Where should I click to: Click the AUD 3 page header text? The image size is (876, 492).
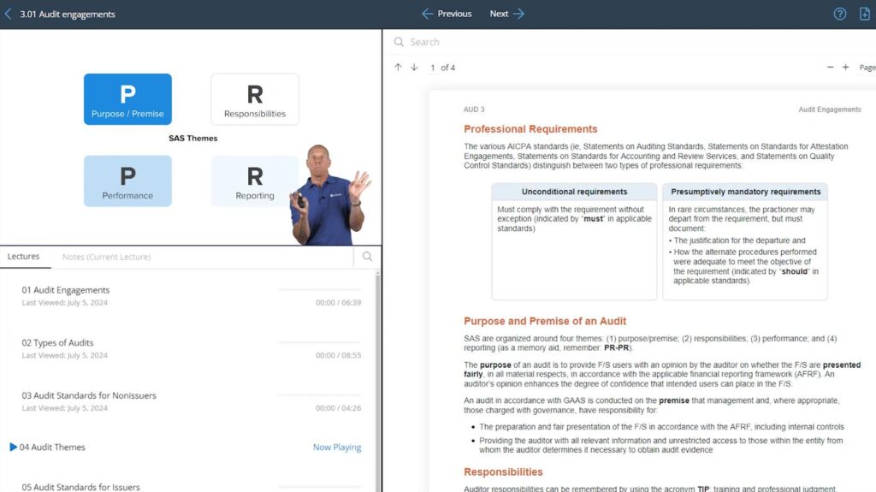[474, 110]
